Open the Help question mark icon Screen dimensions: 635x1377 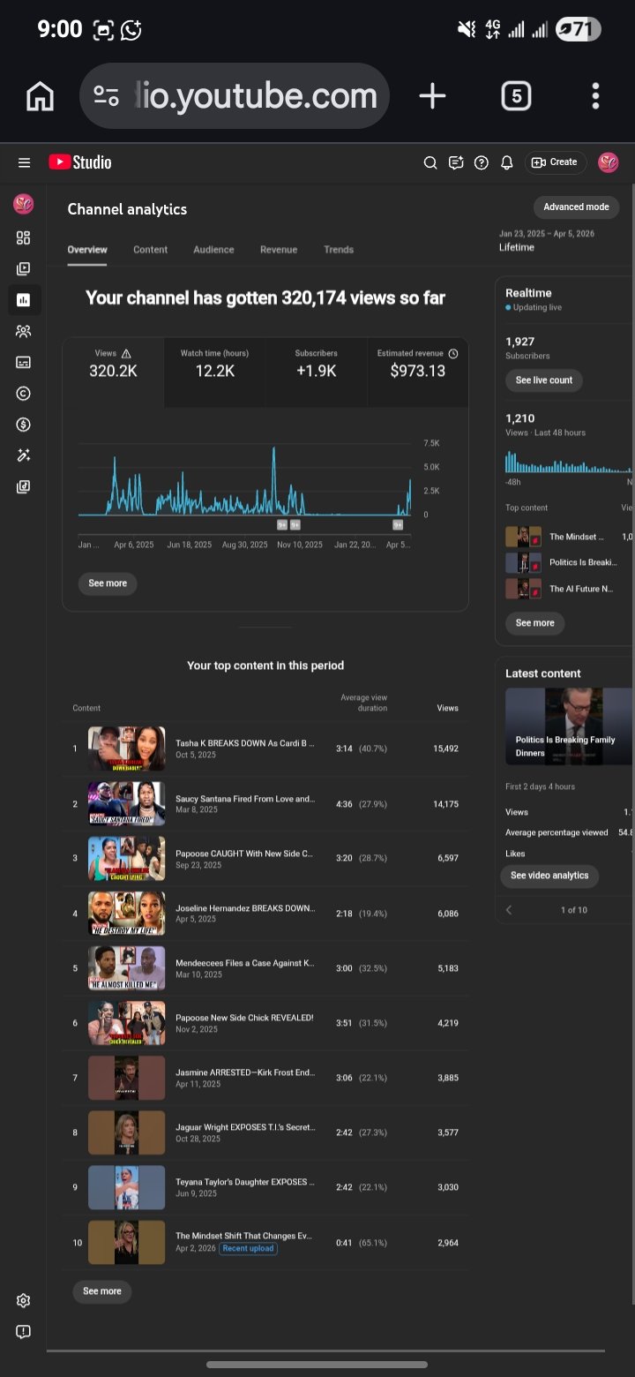click(481, 162)
